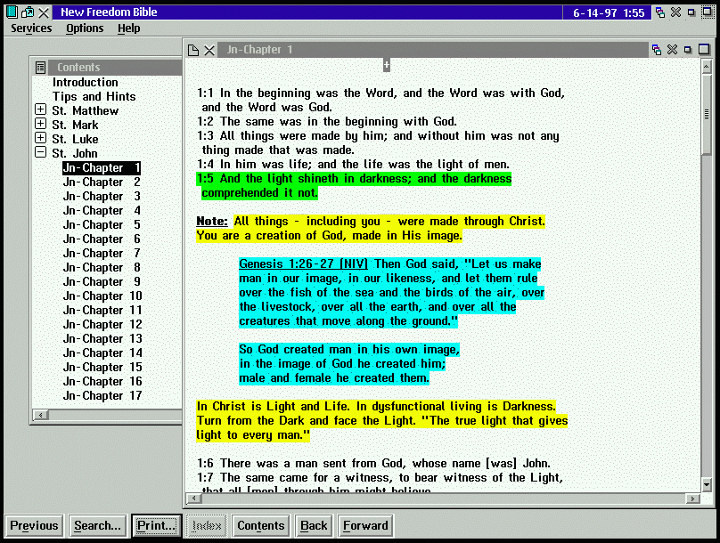Click the green highlighted verse 1:5
Viewport: 720px width, 543px height.
point(354,185)
